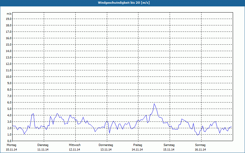The image size is (245, 153).
Task: Select the 'Montag' day label
Action: (11, 145)
